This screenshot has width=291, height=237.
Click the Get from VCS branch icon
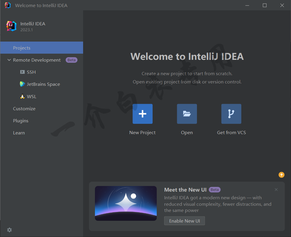click(x=231, y=114)
